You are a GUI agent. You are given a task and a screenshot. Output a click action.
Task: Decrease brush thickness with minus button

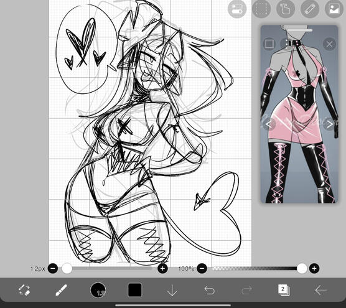click(x=53, y=269)
